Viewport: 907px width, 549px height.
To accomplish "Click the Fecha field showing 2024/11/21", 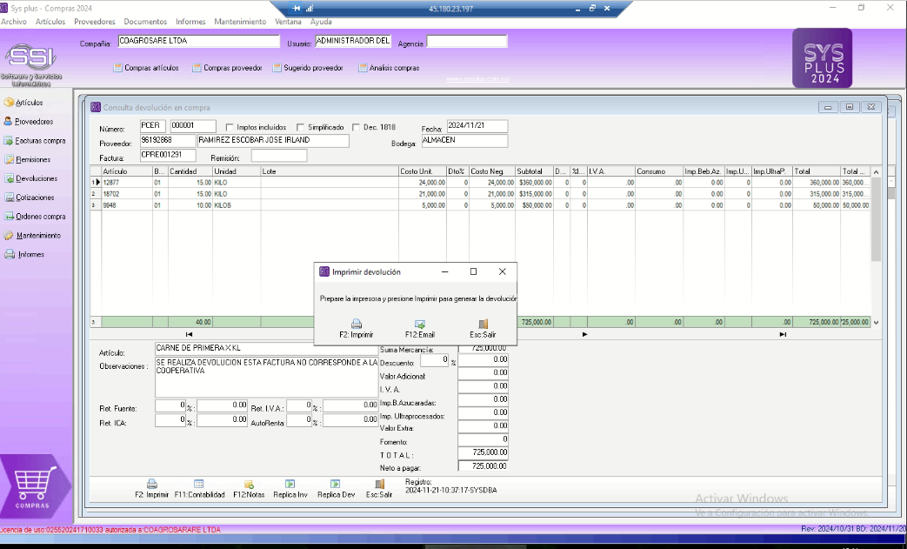I will (477, 125).
